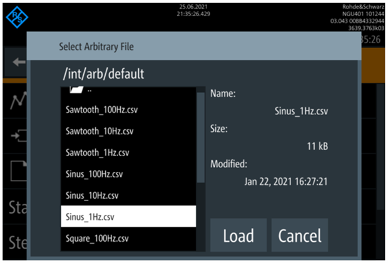Select Sawtooth_100Hz.csv in the file list
Viewport: 388px width, 263px height.
click(128, 110)
